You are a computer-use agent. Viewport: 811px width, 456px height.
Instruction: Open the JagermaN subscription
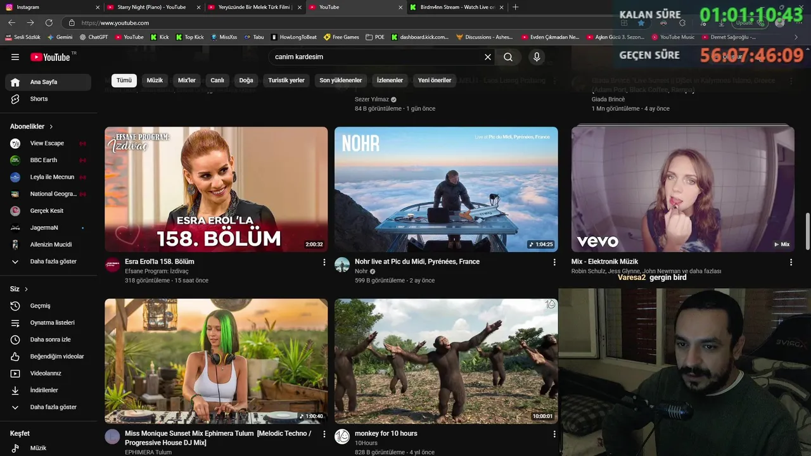click(49, 228)
